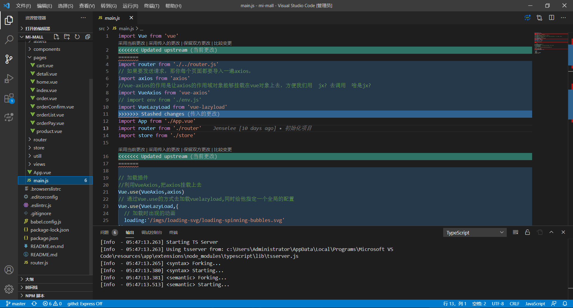Collapse all folders in explorer

point(88,37)
